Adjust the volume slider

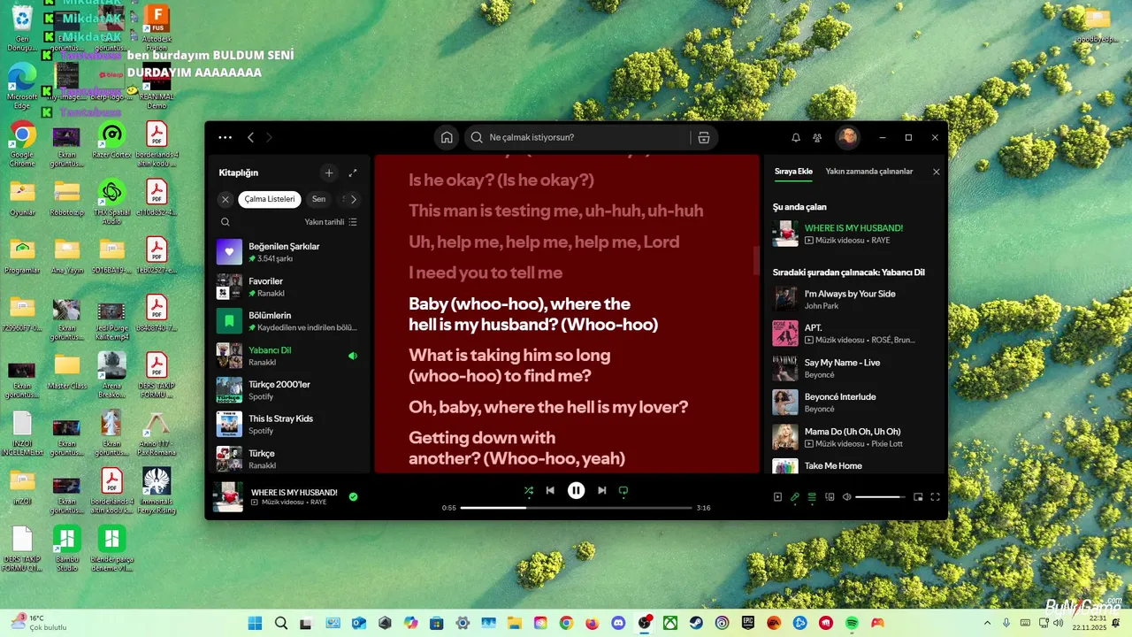(880, 497)
